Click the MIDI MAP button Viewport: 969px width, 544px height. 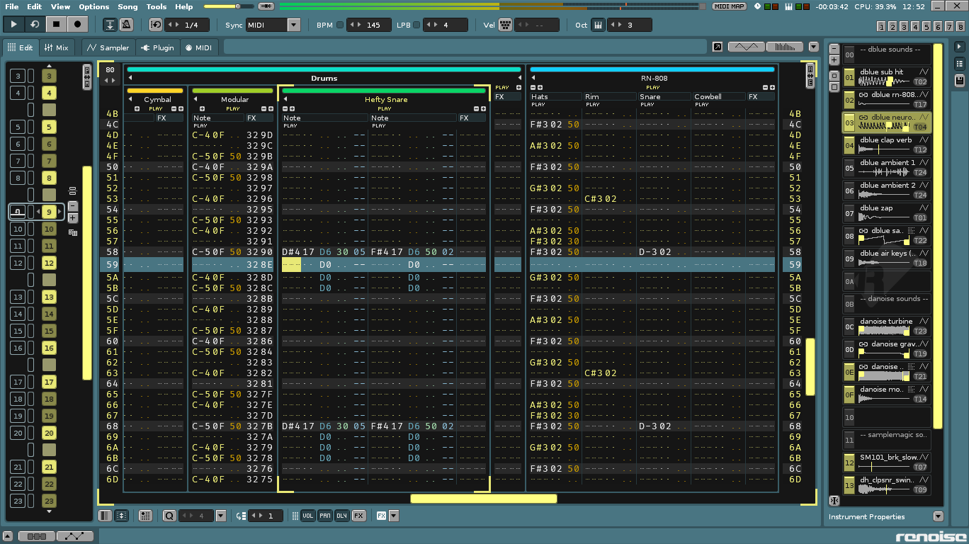coord(729,6)
